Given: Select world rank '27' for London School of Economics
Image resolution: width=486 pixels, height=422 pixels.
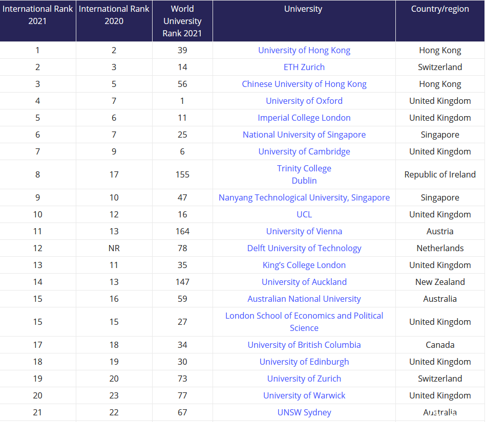Looking at the screenshot, I should tap(182, 322).
